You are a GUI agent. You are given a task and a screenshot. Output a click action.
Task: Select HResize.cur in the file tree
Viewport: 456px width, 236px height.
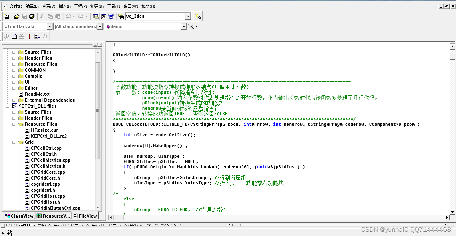[44, 130]
